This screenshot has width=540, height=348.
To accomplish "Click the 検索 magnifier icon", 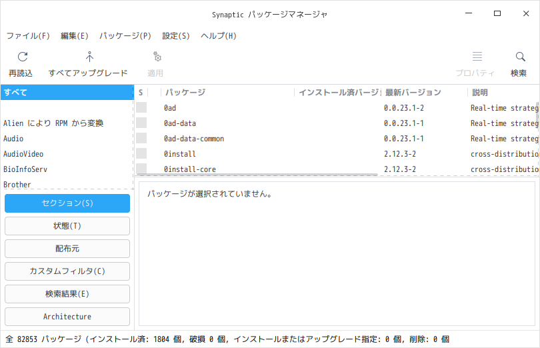I will [x=520, y=57].
